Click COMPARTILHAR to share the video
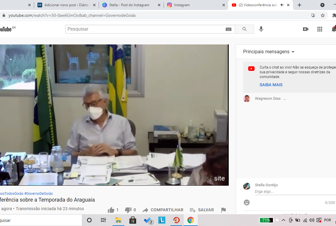Image resolution: width=336 pixels, height=226 pixels. [163, 210]
